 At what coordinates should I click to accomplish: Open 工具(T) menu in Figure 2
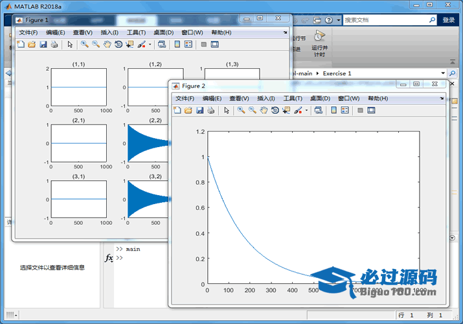tap(293, 98)
